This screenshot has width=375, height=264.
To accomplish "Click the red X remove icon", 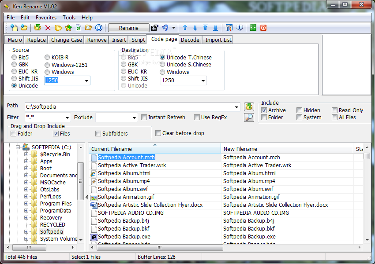I will pyautogui.click(x=48, y=28).
